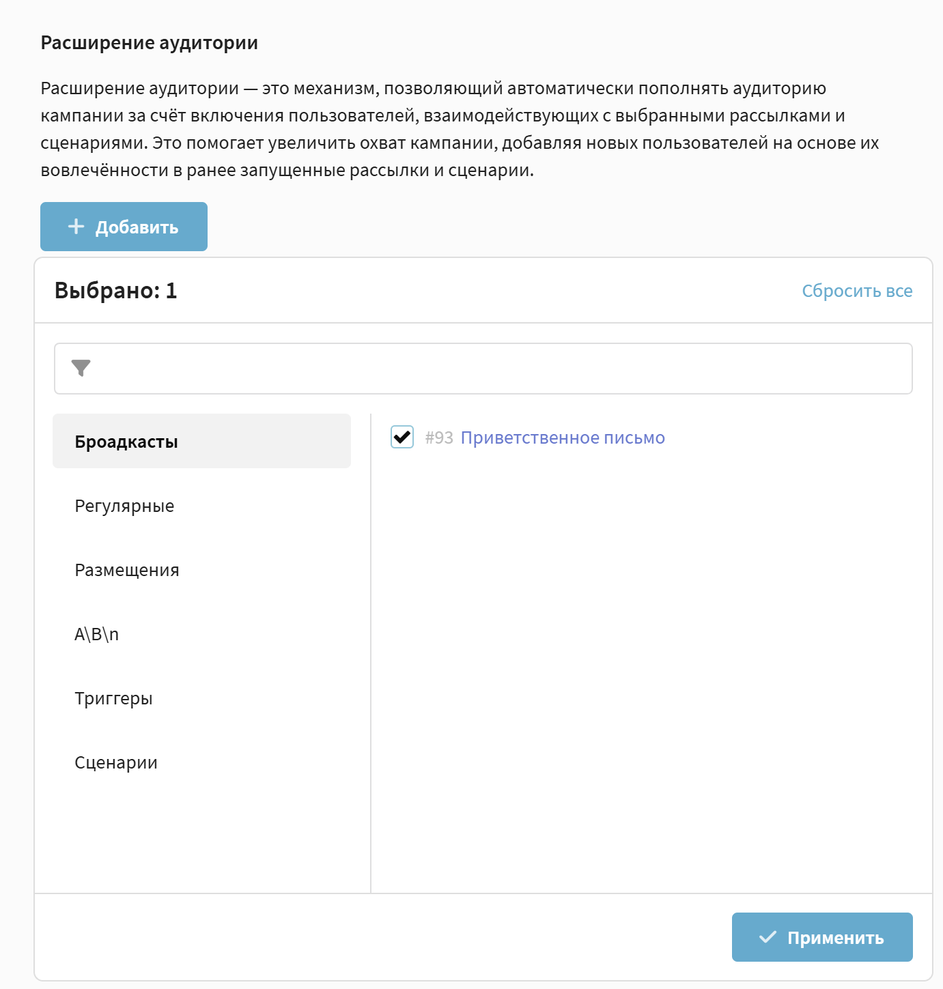Uncheck the #93 Приветственное письмо checkbox
The height and width of the screenshot is (989, 943).
(402, 437)
